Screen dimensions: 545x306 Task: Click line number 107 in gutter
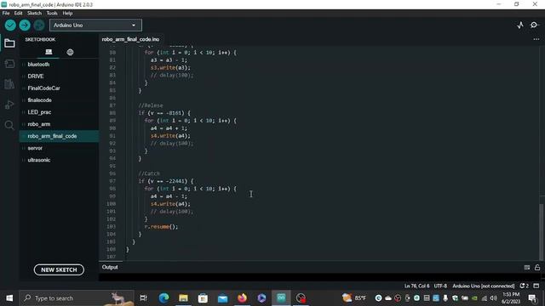(112, 257)
